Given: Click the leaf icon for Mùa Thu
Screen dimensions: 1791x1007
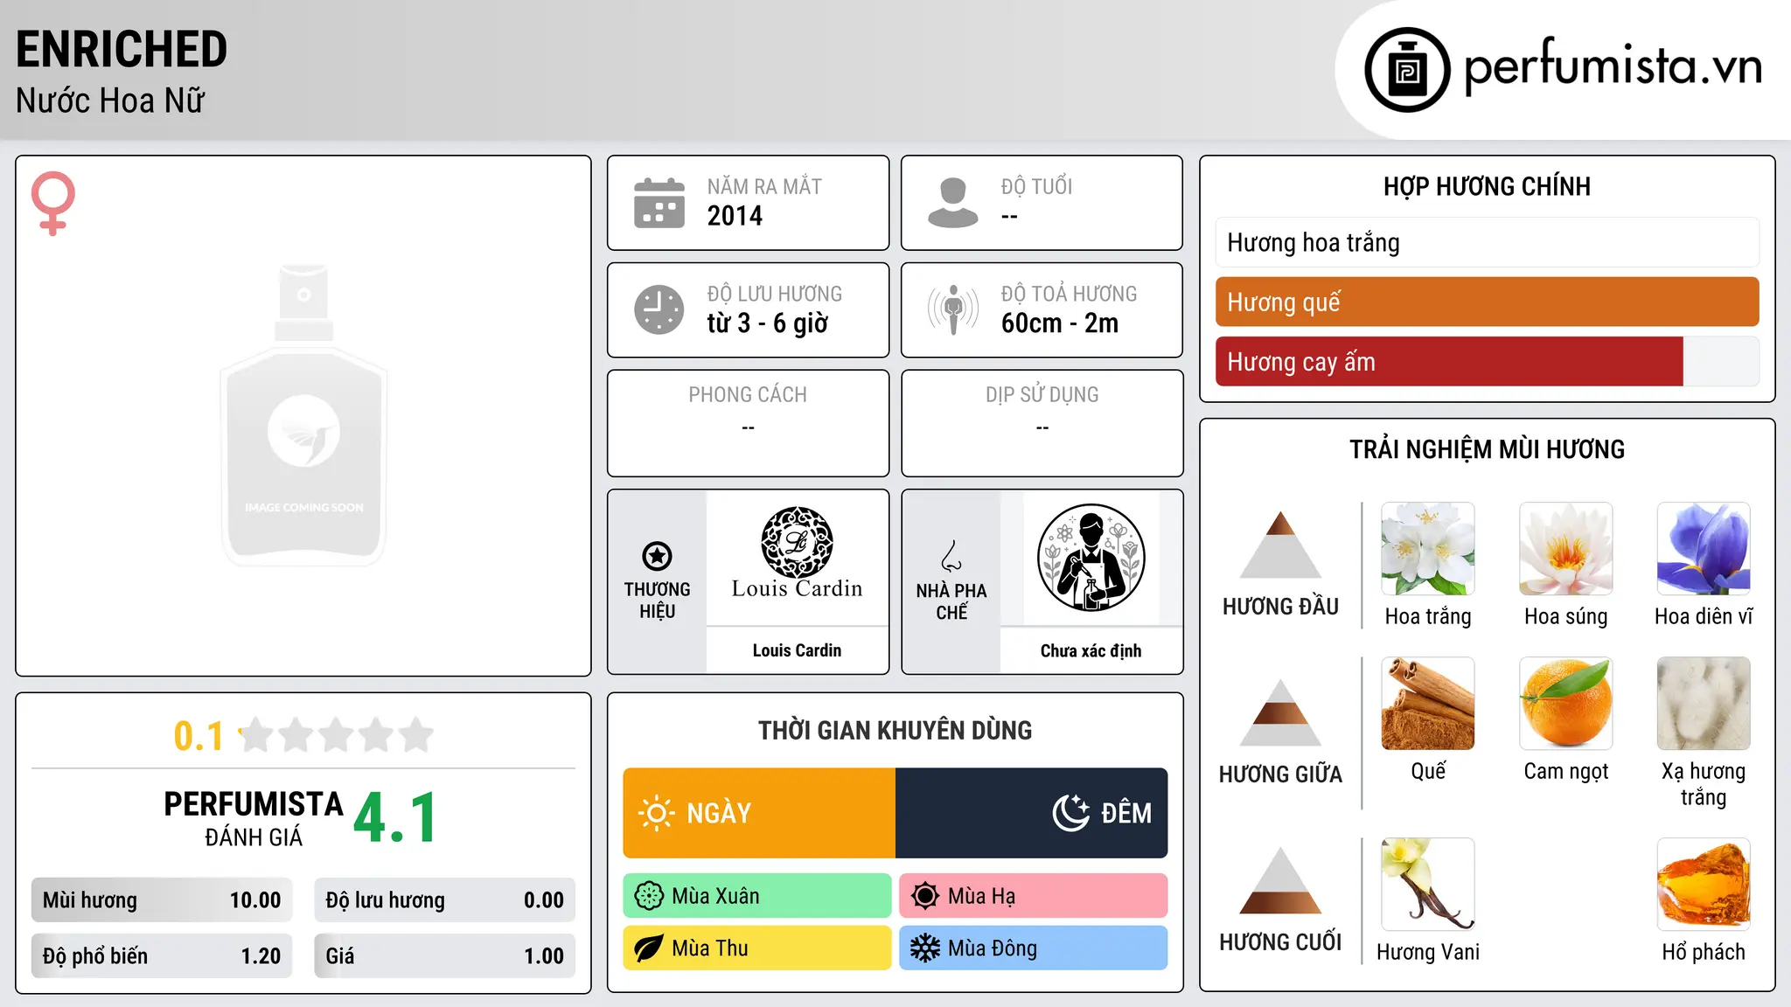Looking at the screenshot, I should 649,948.
